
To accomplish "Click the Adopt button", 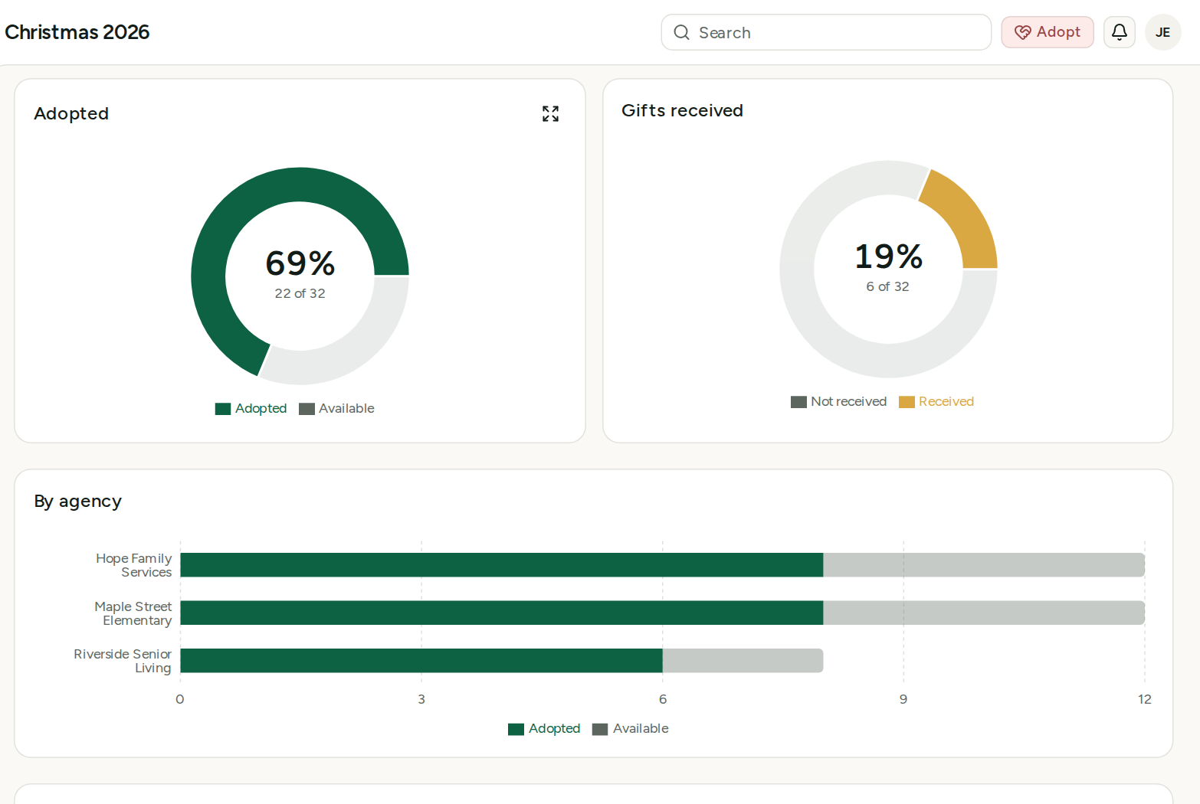I will click(1047, 32).
